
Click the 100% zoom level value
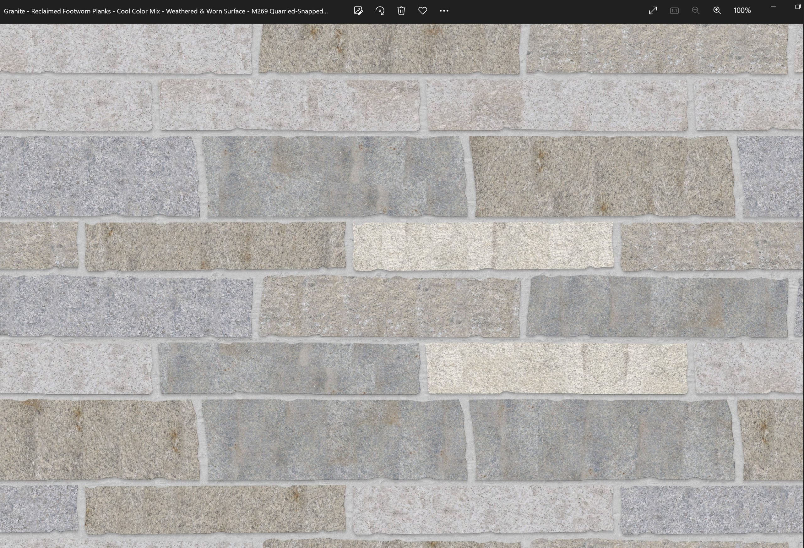coord(742,11)
